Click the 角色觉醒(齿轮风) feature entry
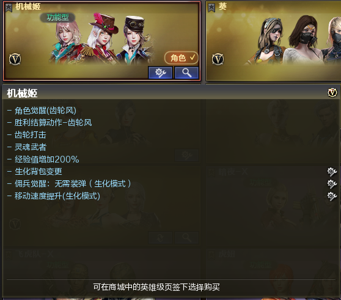The image size is (341, 300). [x=45, y=111]
